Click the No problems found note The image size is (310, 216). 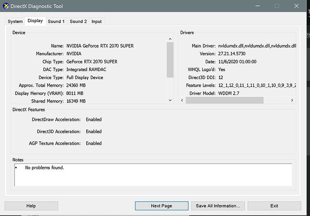[x=44, y=168]
